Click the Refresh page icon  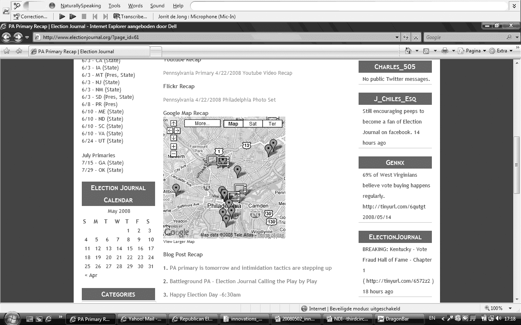(x=406, y=37)
